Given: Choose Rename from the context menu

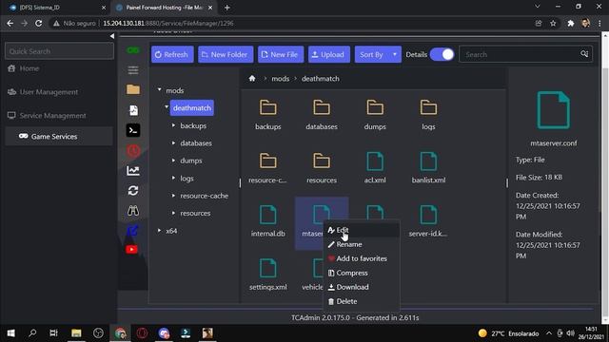Looking at the screenshot, I should tap(362, 244).
